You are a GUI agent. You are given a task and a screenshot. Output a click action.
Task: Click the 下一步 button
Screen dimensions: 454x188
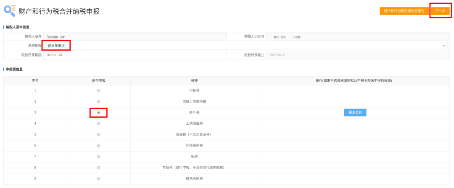pos(440,11)
